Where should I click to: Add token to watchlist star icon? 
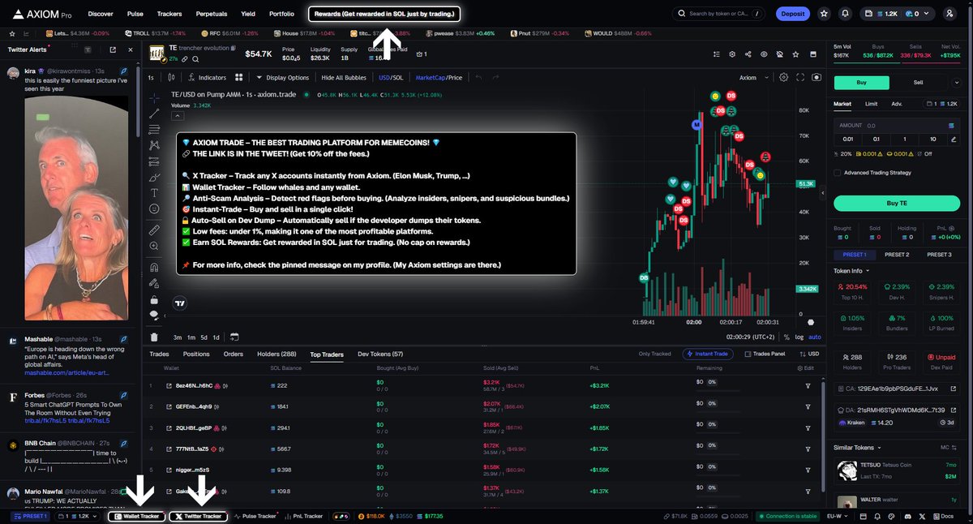[x=795, y=54]
